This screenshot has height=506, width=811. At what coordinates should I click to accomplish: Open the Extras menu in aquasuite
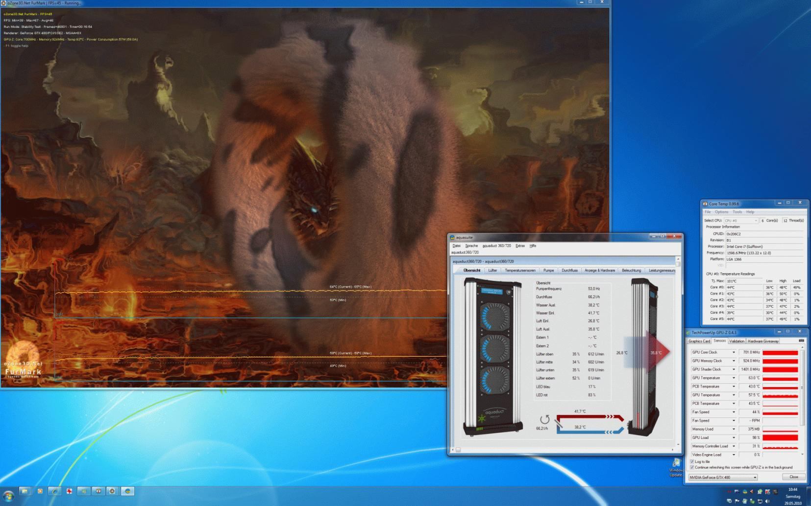[x=520, y=246]
